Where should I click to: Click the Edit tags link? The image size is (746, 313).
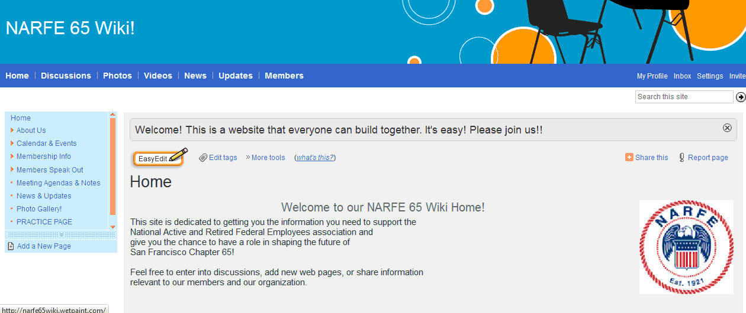click(223, 158)
